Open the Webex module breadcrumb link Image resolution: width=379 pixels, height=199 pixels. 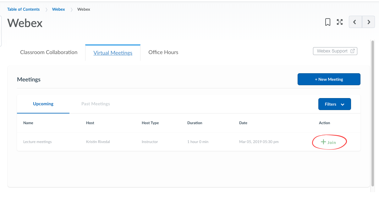pyautogui.click(x=58, y=9)
